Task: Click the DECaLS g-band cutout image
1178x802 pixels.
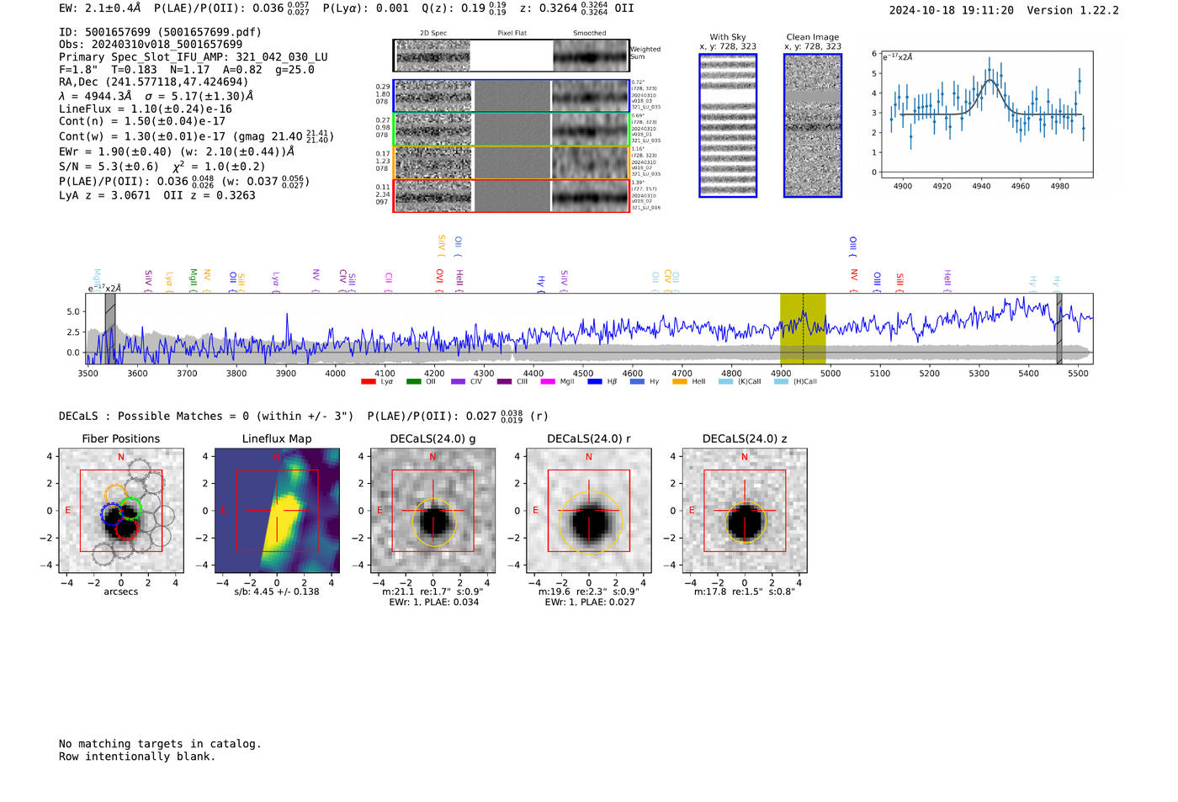Action: point(433,511)
